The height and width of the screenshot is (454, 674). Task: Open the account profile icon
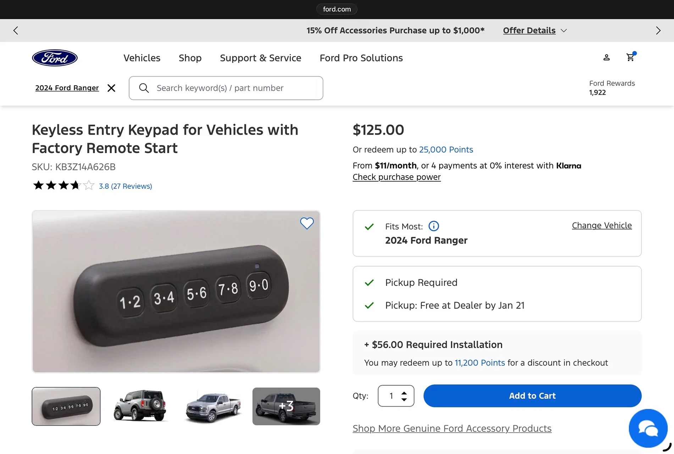coord(607,57)
